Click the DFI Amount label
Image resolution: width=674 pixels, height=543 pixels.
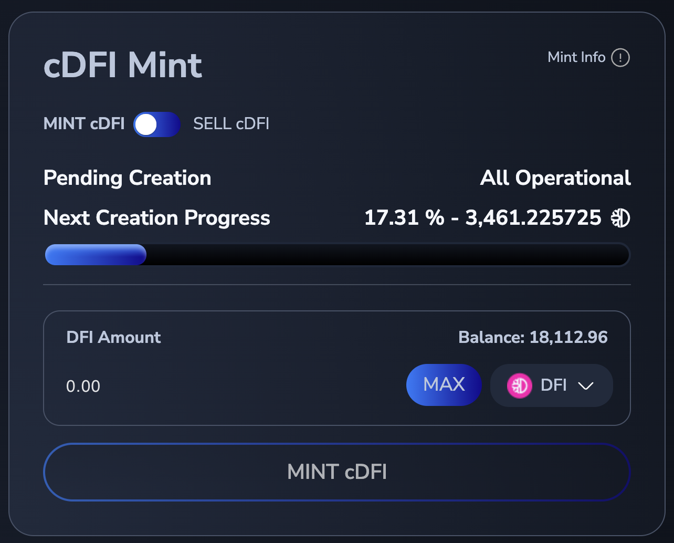tap(113, 337)
